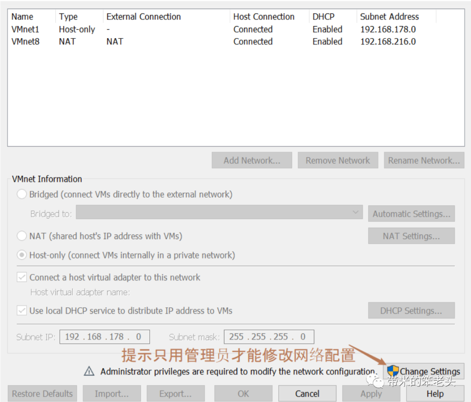The image size is (471, 402).
Task: Click the Remove Network button
Action: pyautogui.click(x=338, y=160)
